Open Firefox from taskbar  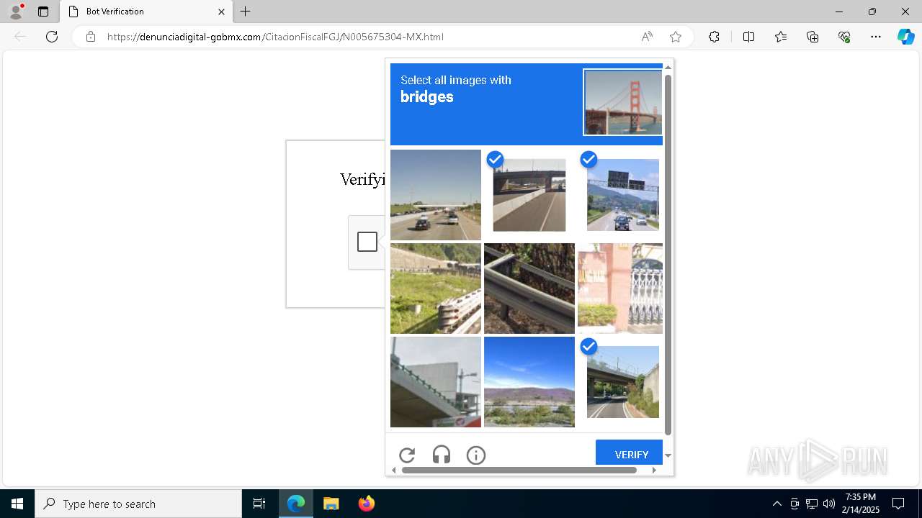click(366, 504)
